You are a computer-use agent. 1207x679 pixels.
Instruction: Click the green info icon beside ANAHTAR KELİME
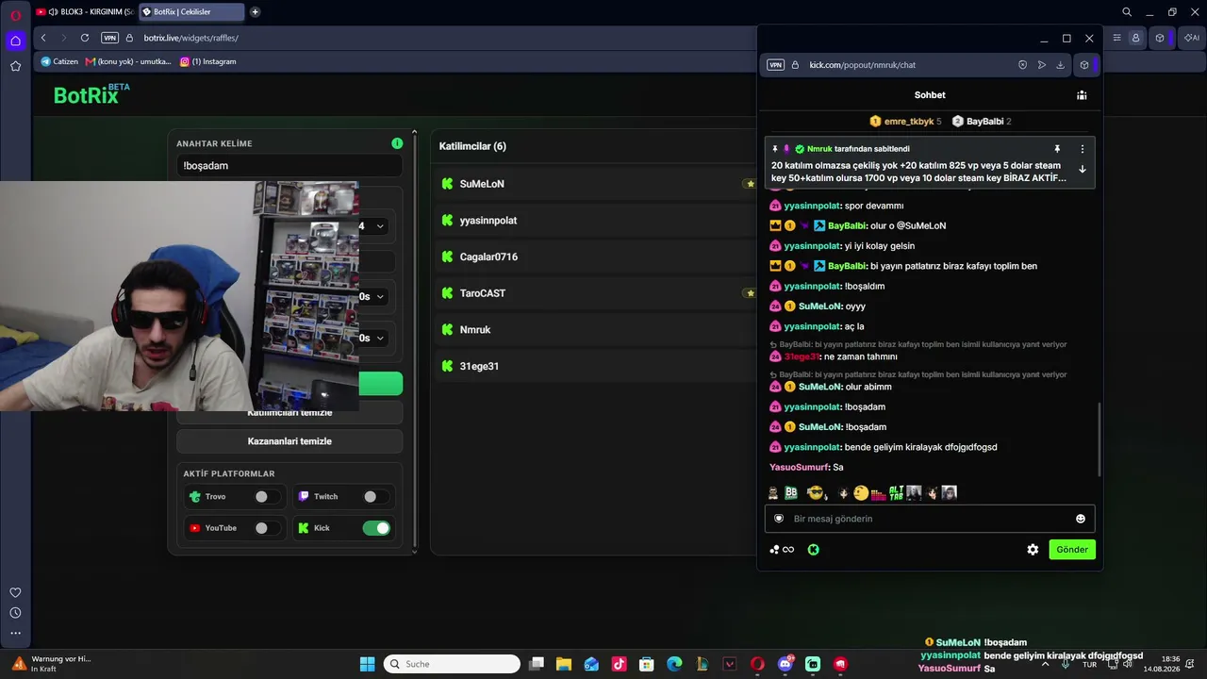click(397, 143)
